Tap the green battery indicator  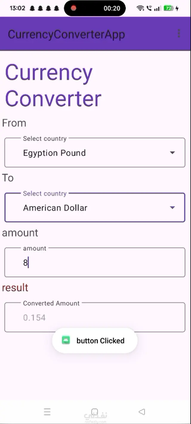pyautogui.click(x=169, y=8)
